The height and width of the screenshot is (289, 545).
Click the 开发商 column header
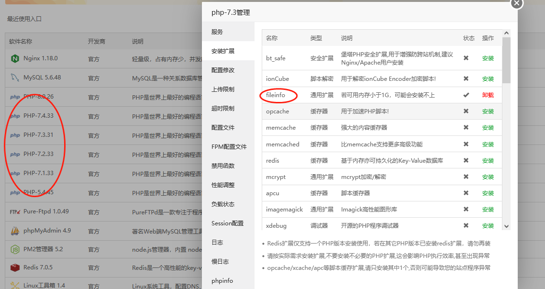pos(97,41)
